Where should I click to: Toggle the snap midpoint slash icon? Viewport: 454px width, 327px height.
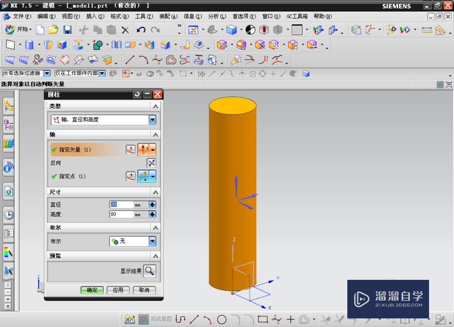coord(222,74)
